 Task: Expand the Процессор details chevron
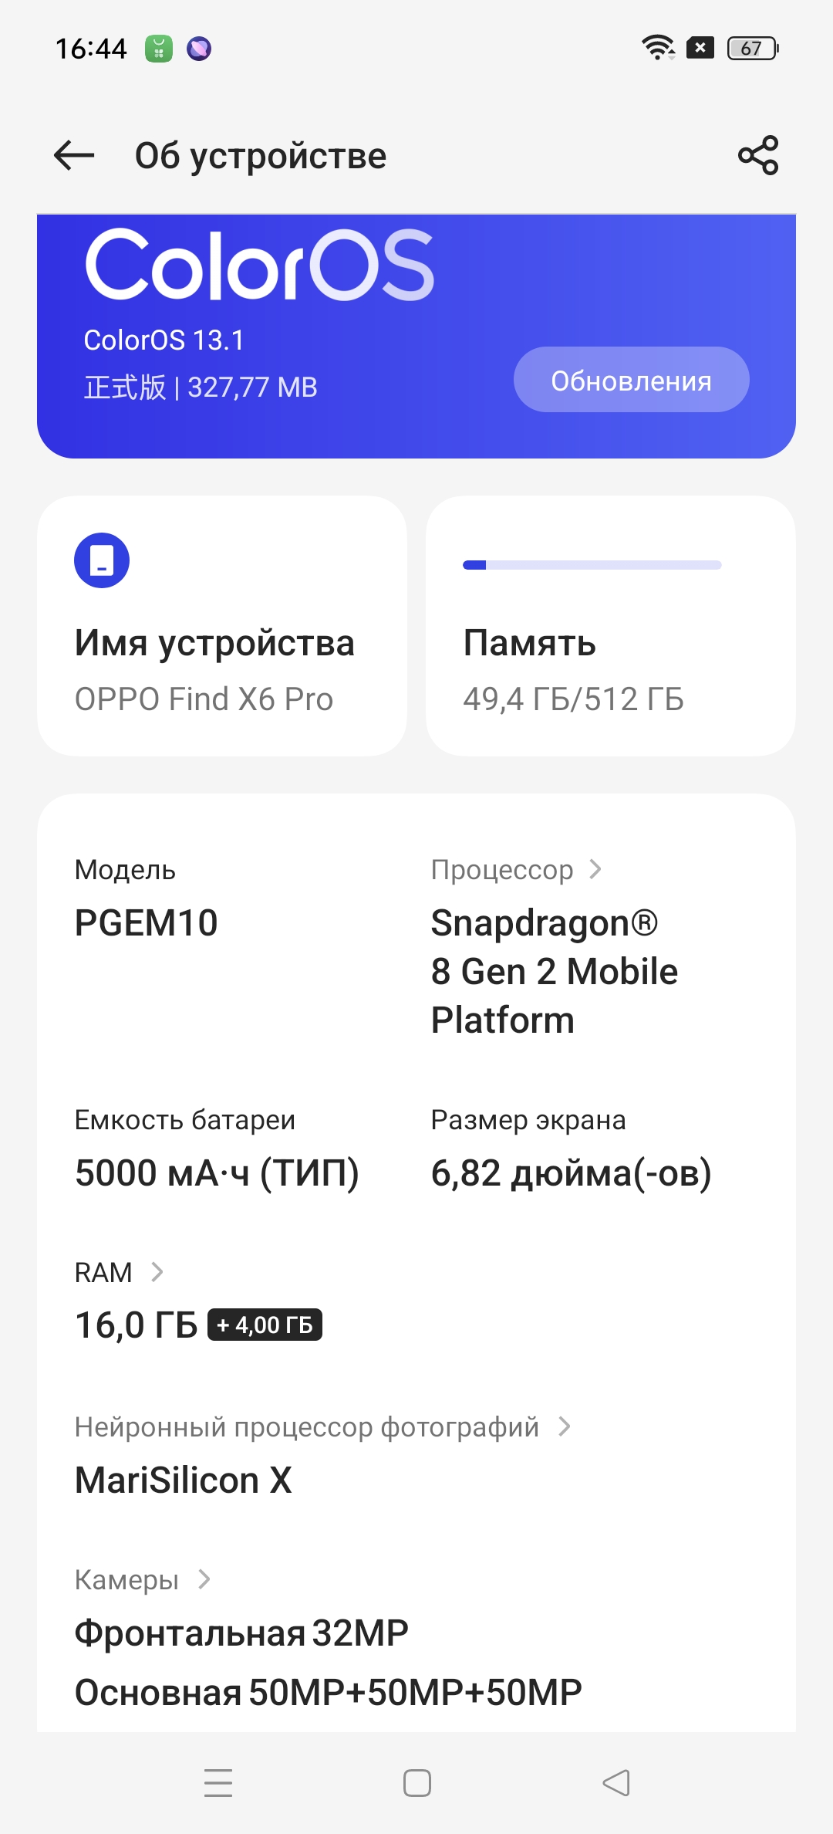tap(595, 870)
